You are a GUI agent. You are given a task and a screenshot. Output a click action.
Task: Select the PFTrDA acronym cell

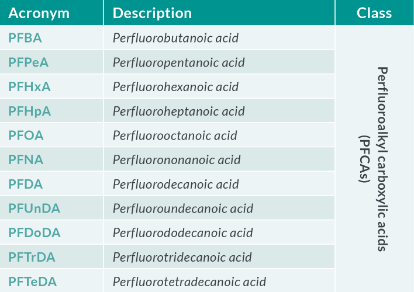(x=51, y=257)
